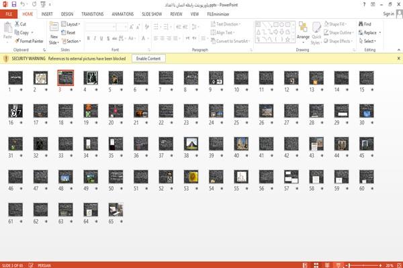Click the zoom out minus button
This screenshot has height=268, width=403.
(347, 265)
